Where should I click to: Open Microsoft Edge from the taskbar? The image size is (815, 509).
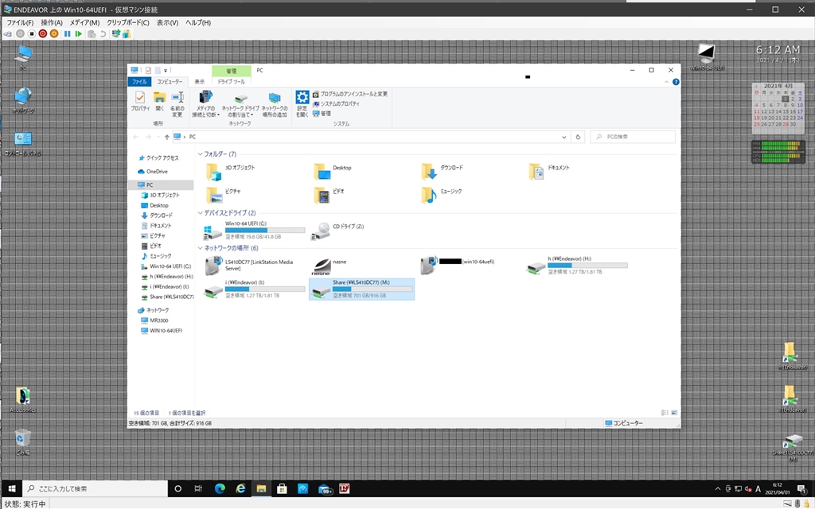(x=220, y=489)
